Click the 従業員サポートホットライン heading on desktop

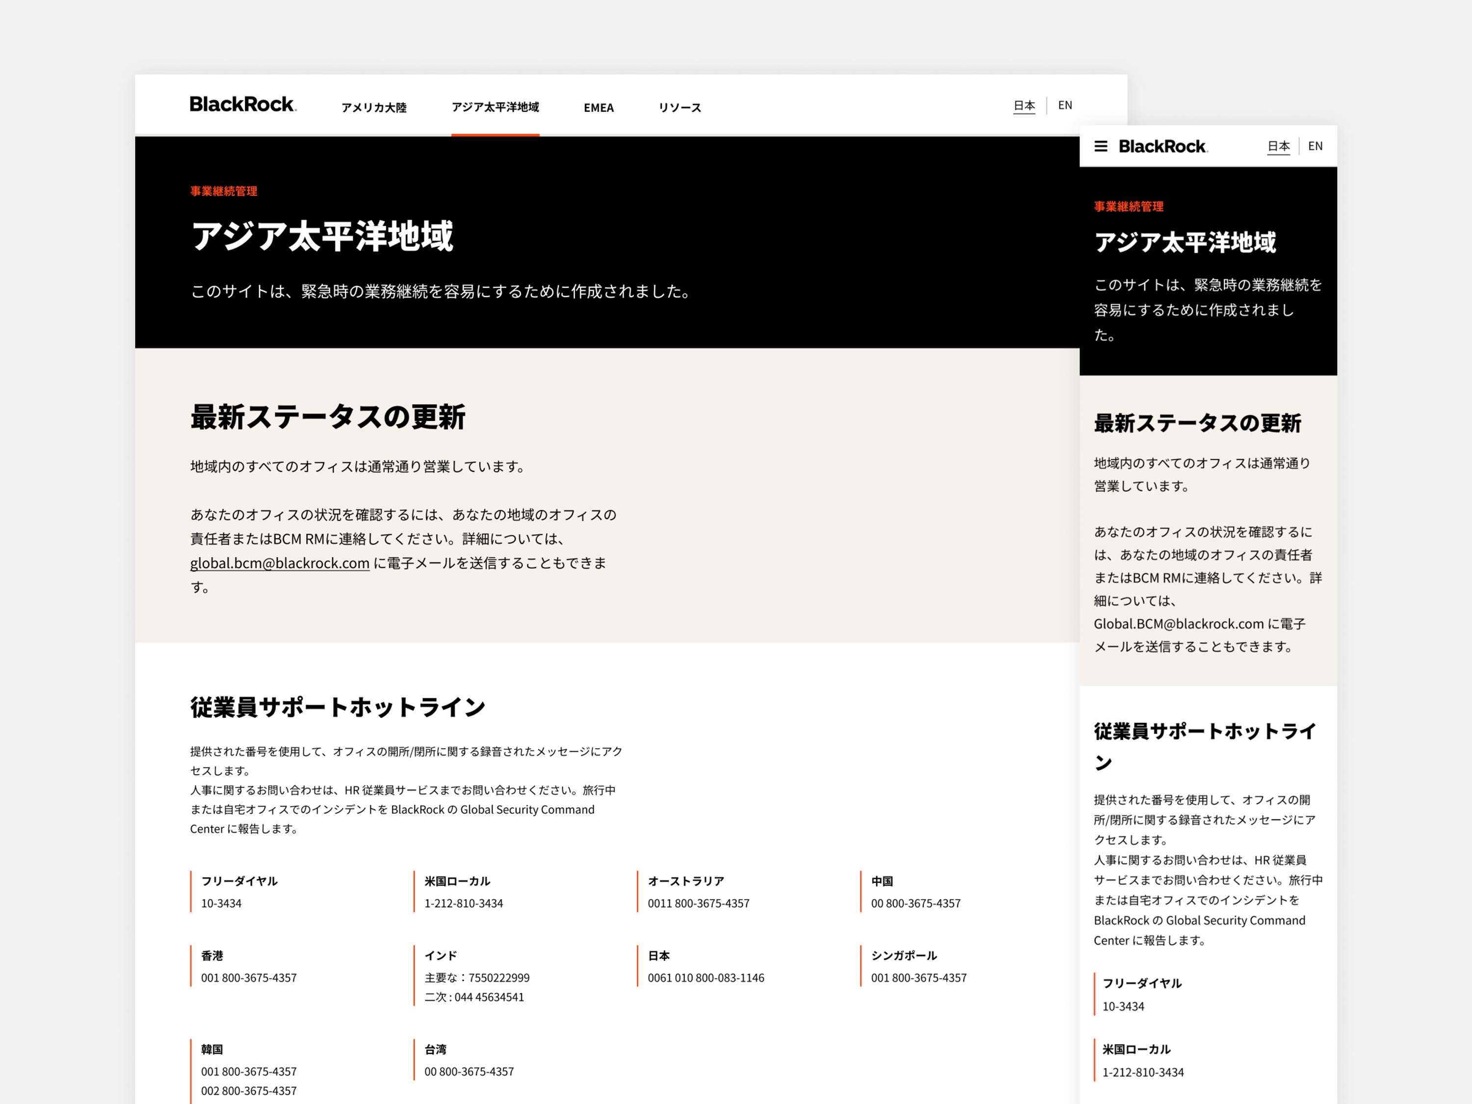[x=338, y=707]
